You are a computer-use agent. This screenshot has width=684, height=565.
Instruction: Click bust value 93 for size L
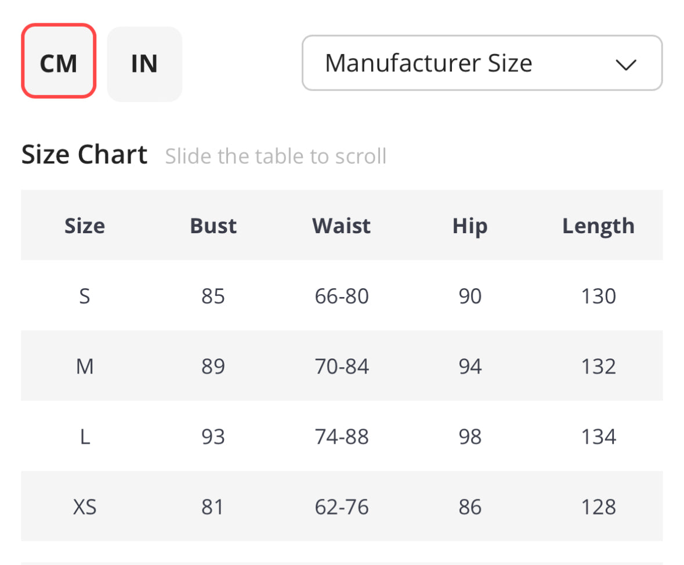(213, 437)
